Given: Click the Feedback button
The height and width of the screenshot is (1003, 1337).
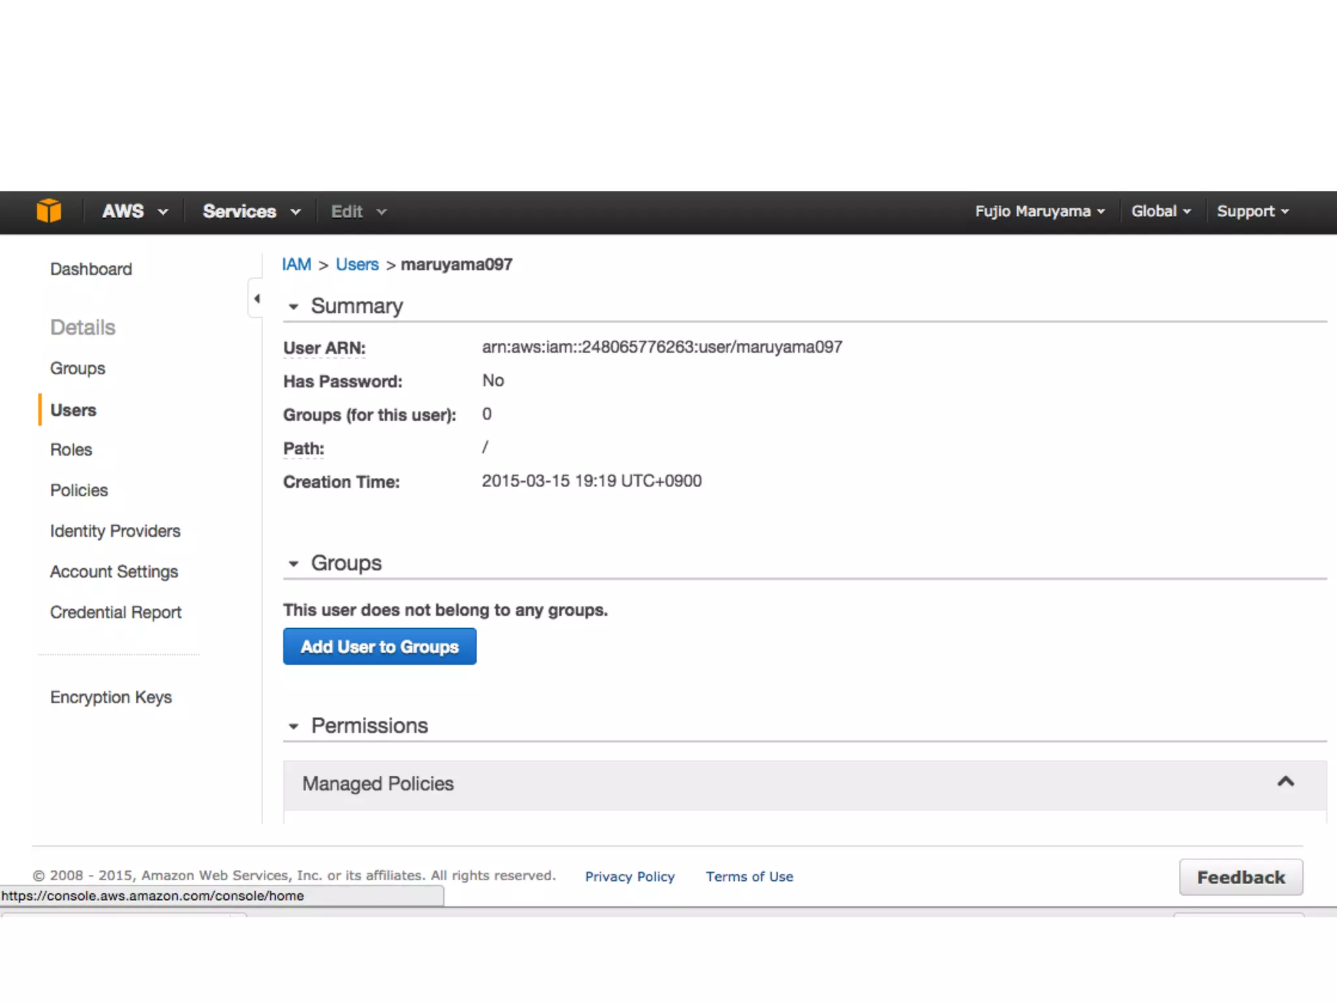Looking at the screenshot, I should pos(1240,877).
